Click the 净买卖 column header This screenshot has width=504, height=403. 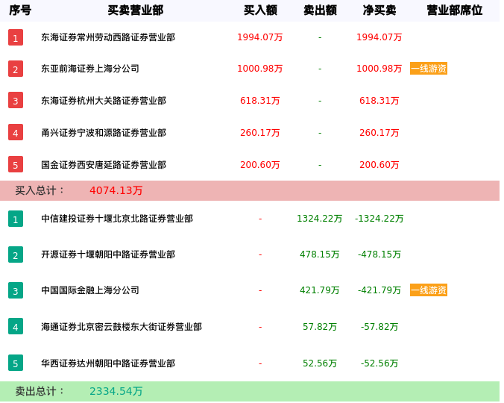click(x=379, y=10)
